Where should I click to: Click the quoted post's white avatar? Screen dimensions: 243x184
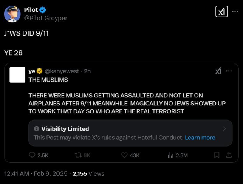[17, 74]
